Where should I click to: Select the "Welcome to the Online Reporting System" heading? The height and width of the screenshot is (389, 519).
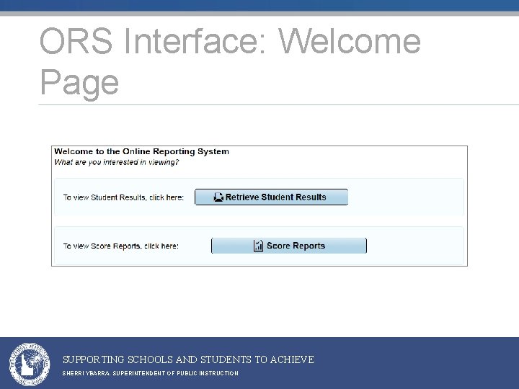(142, 151)
